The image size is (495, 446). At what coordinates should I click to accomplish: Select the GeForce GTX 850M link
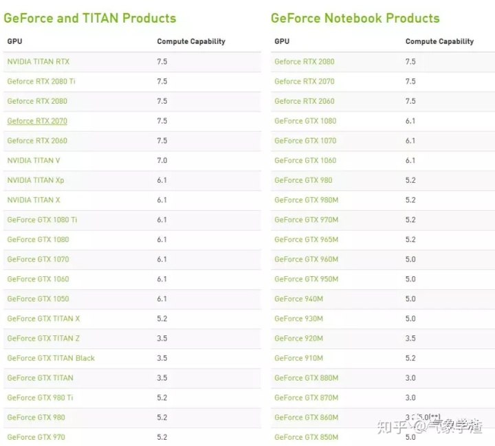[306, 438]
